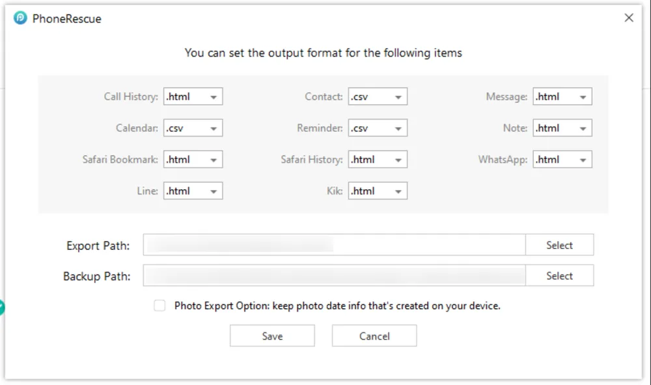
Task: Open the Safari Bookmark format dropdown
Action: (x=193, y=160)
